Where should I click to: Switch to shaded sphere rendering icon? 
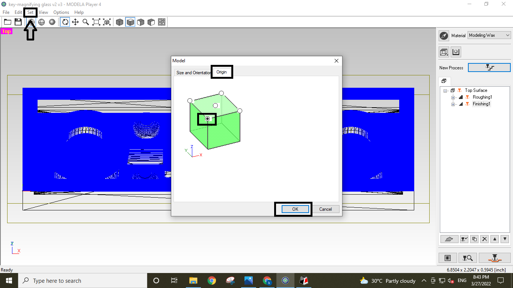[52, 22]
